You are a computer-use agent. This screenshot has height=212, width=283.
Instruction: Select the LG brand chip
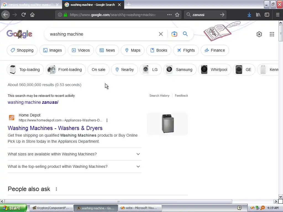click(151, 70)
